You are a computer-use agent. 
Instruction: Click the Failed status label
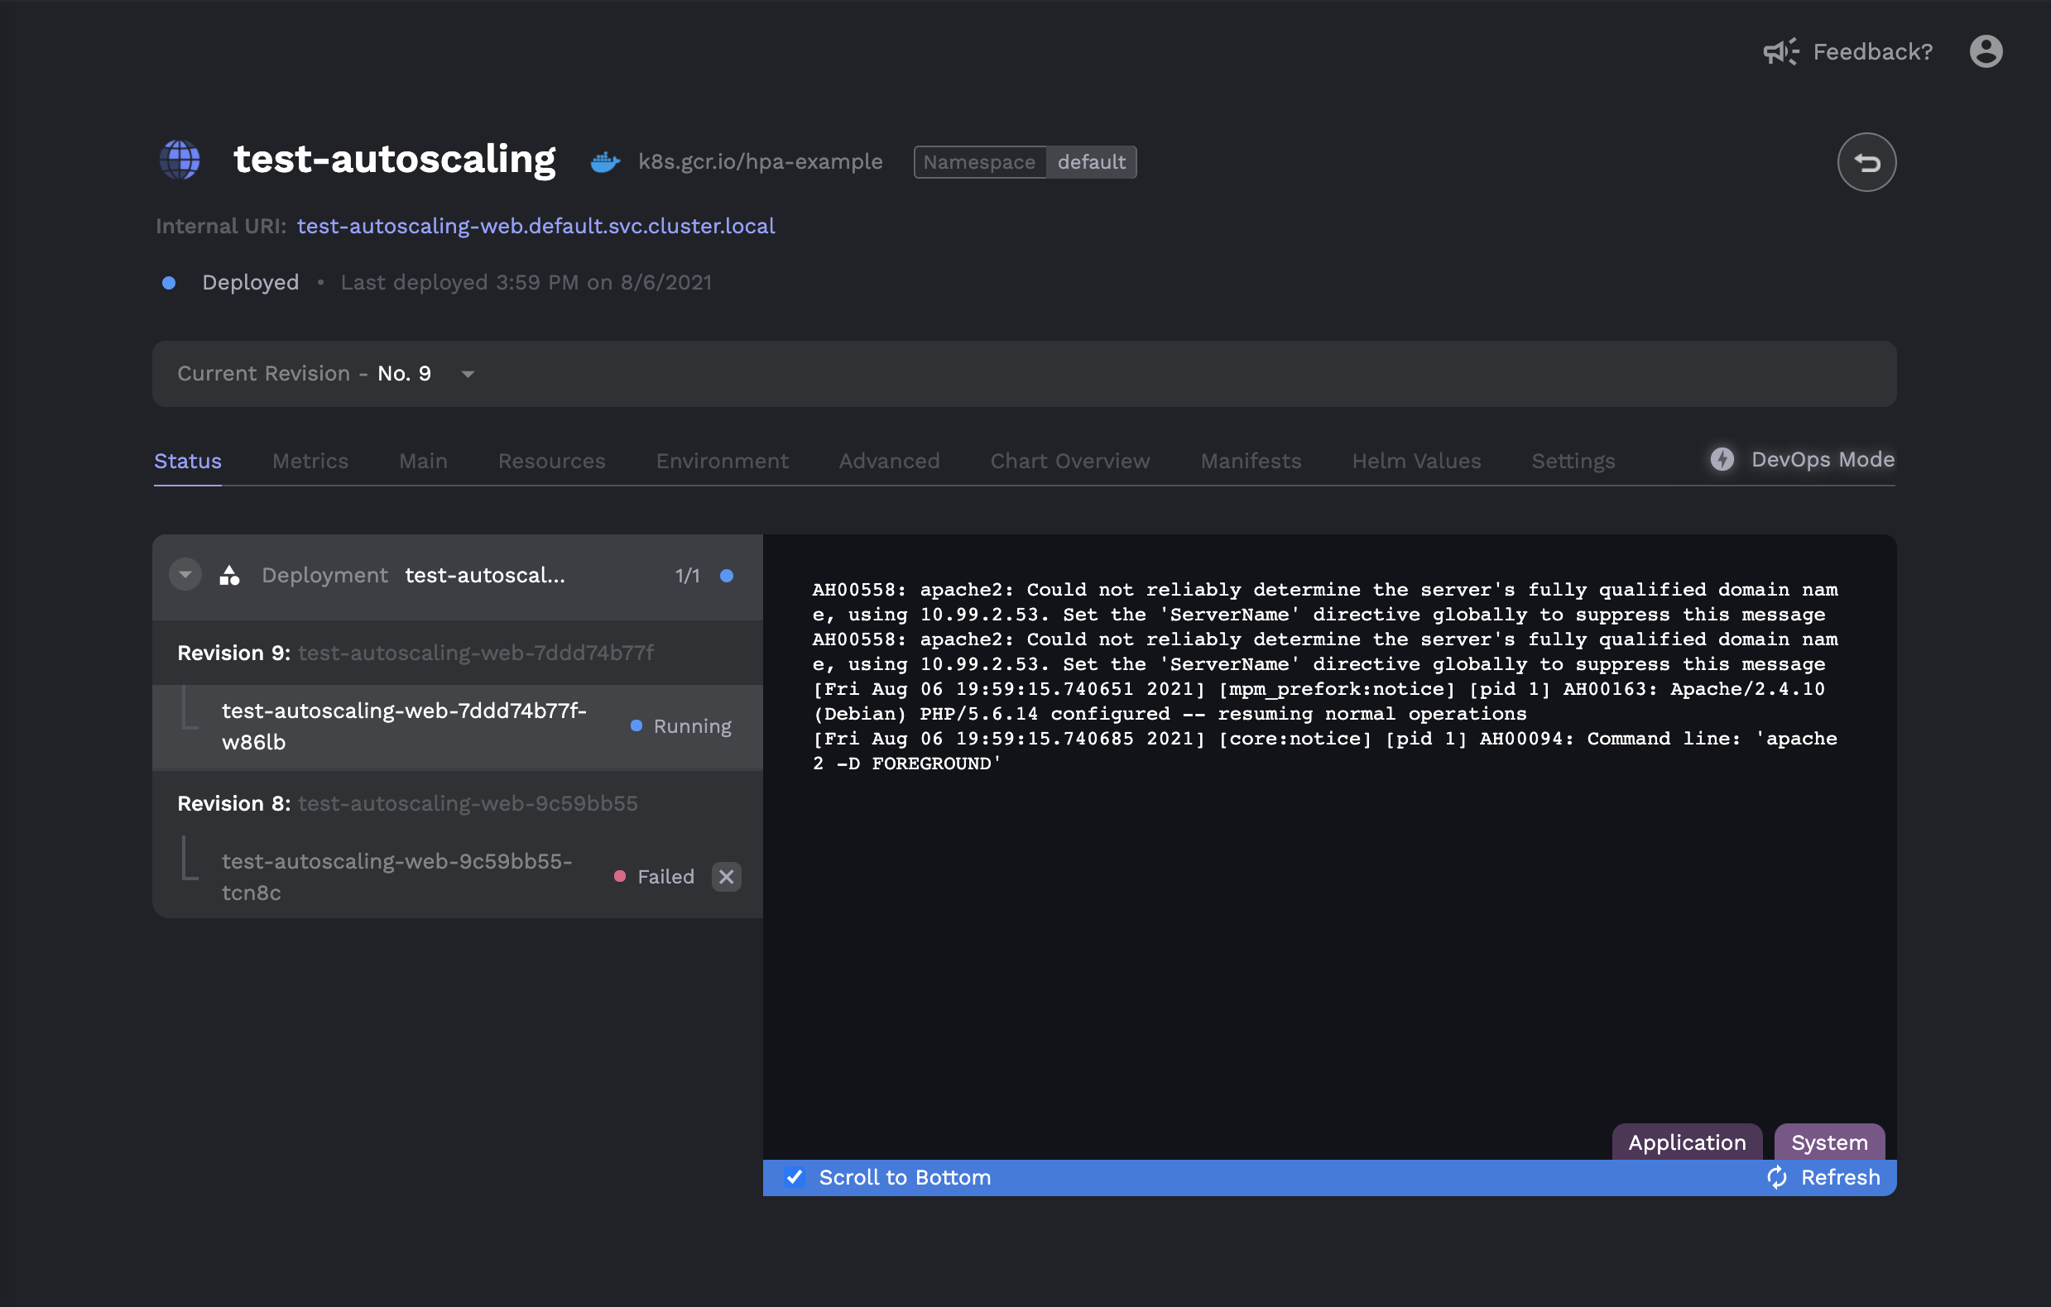665,876
